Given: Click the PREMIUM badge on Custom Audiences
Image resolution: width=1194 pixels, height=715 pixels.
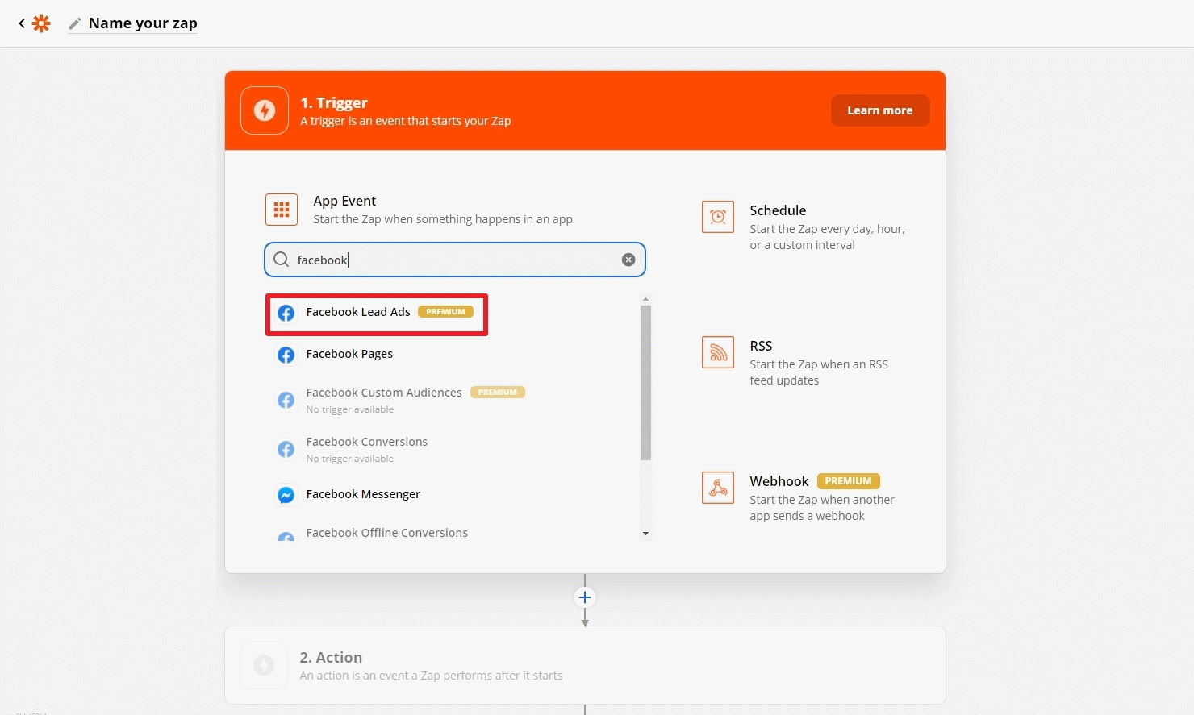Looking at the screenshot, I should (498, 393).
